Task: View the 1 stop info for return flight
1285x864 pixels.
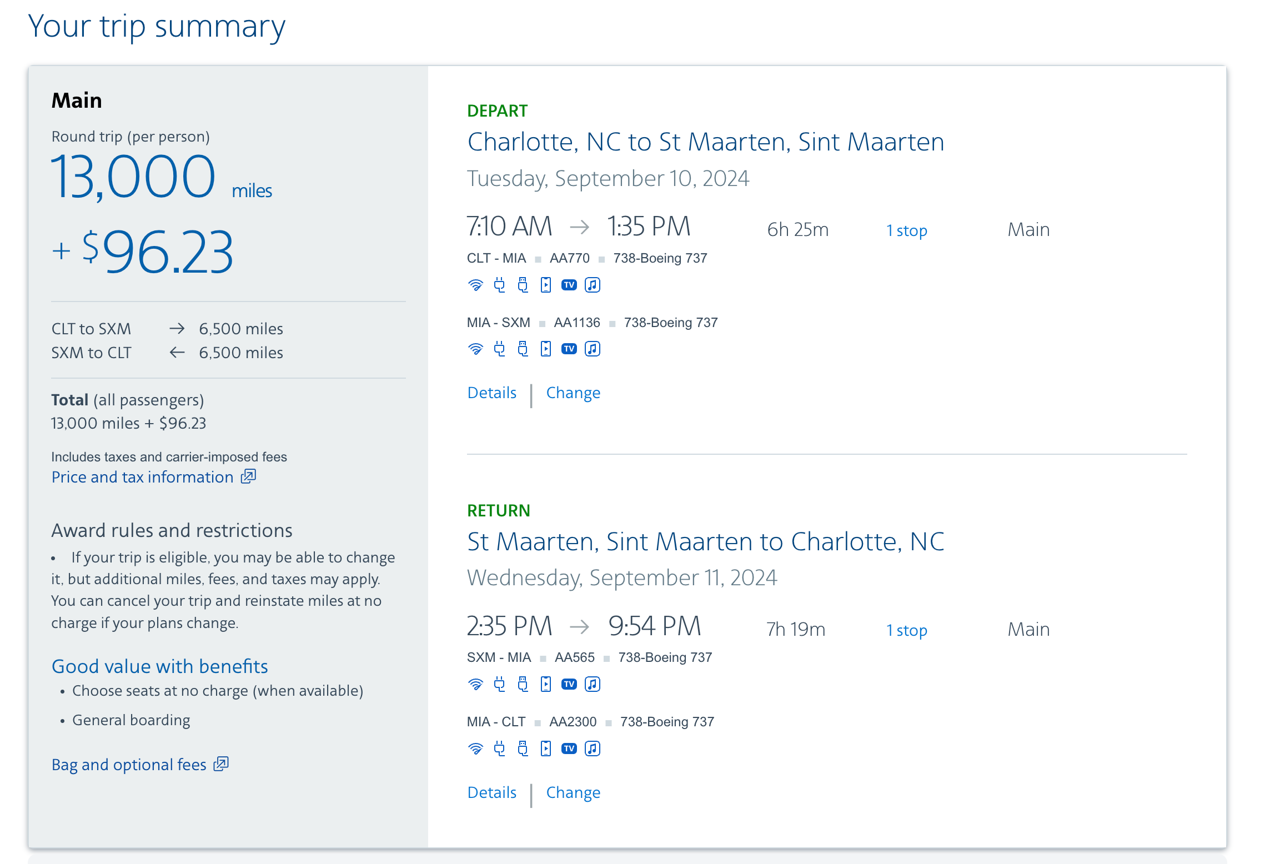Action: coord(906,630)
